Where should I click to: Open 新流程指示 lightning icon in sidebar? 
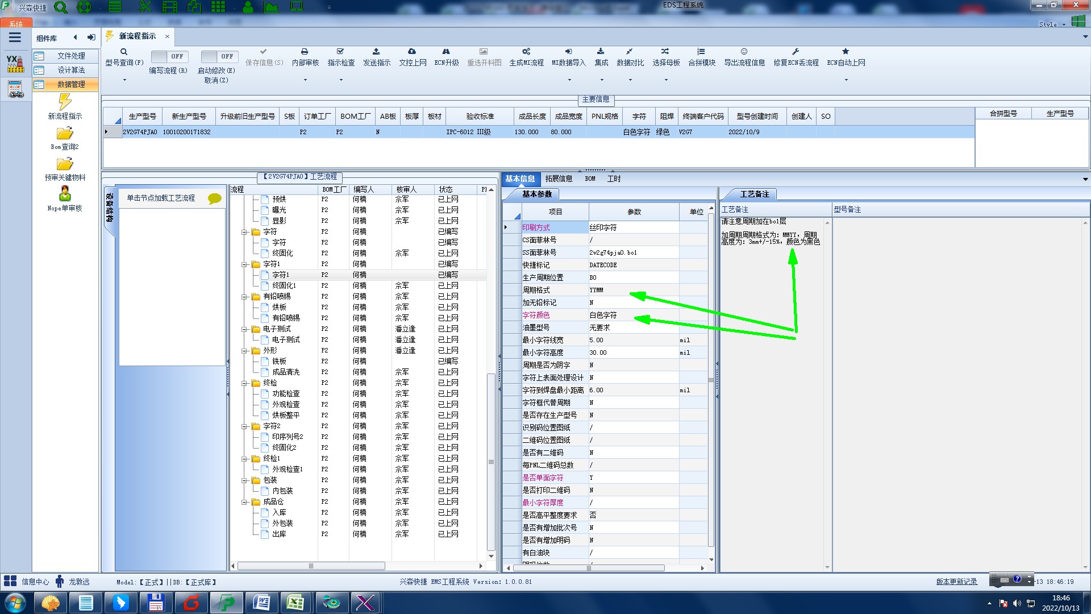point(65,102)
